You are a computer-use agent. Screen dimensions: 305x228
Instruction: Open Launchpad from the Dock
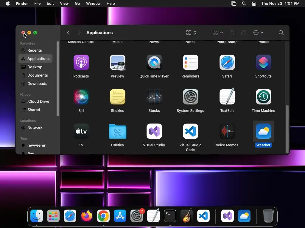tap(53, 216)
